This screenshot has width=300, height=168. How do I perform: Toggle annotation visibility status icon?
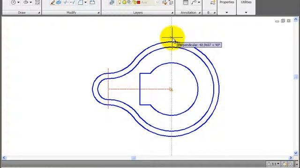coord(284,164)
